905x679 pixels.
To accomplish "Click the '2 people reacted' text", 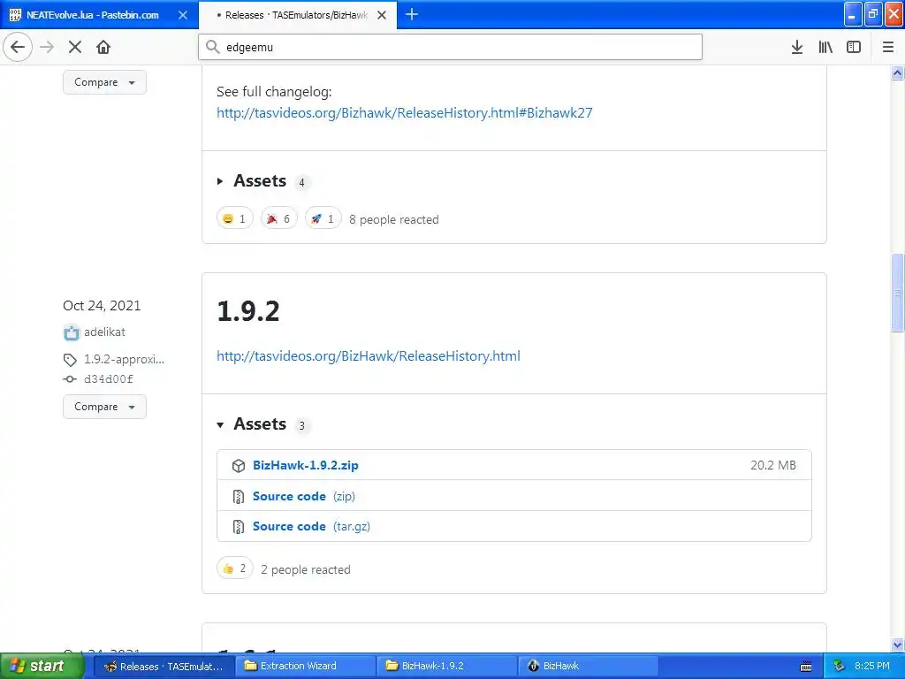I will click(305, 569).
